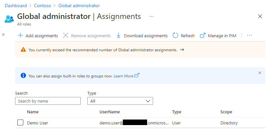Click the external link icon for PIM

pyautogui.click(x=203, y=36)
